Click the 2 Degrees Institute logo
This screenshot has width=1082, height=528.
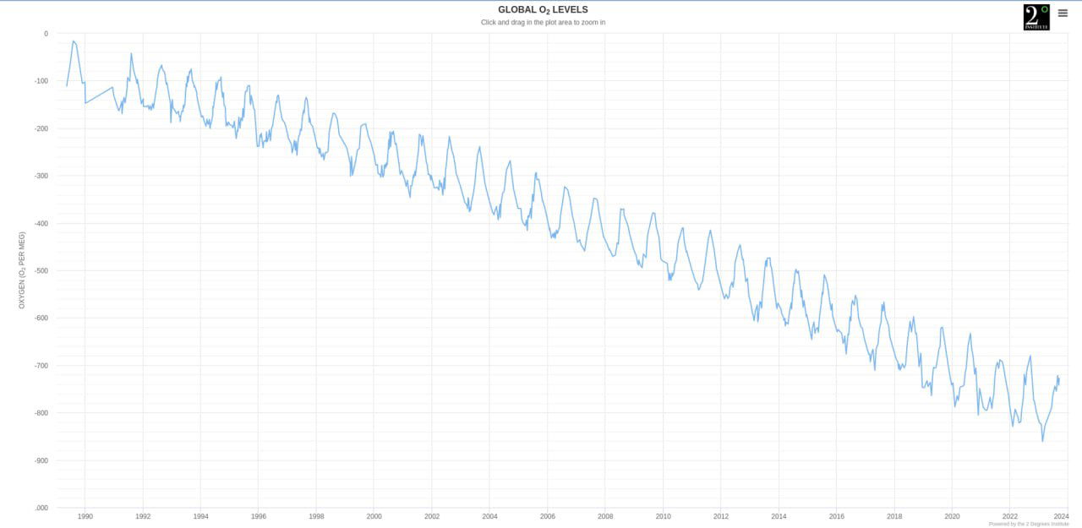tap(1036, 17)
